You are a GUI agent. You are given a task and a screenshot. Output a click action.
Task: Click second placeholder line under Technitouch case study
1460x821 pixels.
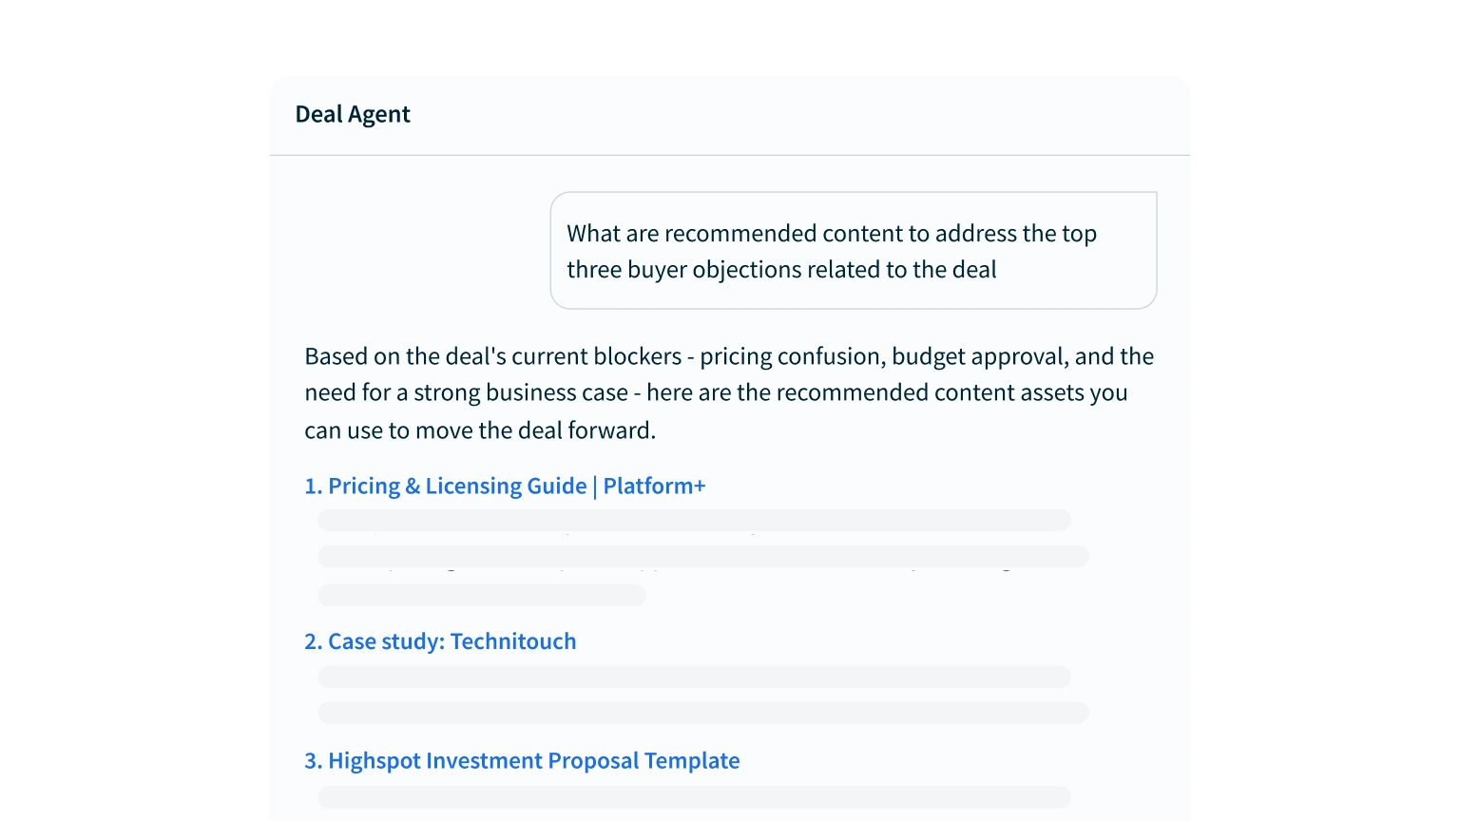(703, 713)
